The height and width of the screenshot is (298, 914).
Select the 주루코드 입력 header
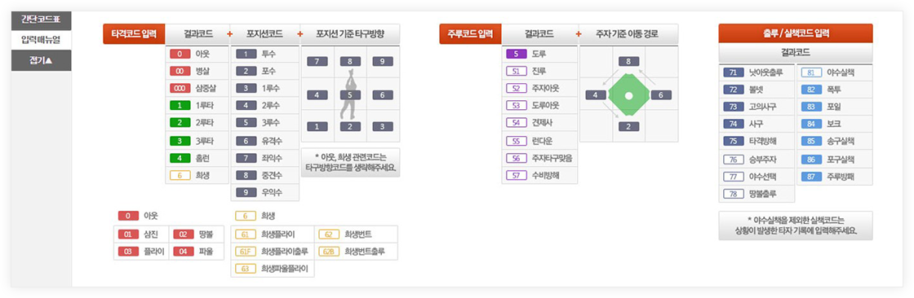[470, 33]
